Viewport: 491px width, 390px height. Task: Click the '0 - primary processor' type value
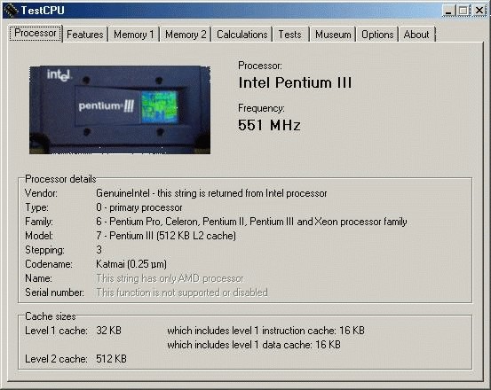pyautogui.click(x=139, y=207)
